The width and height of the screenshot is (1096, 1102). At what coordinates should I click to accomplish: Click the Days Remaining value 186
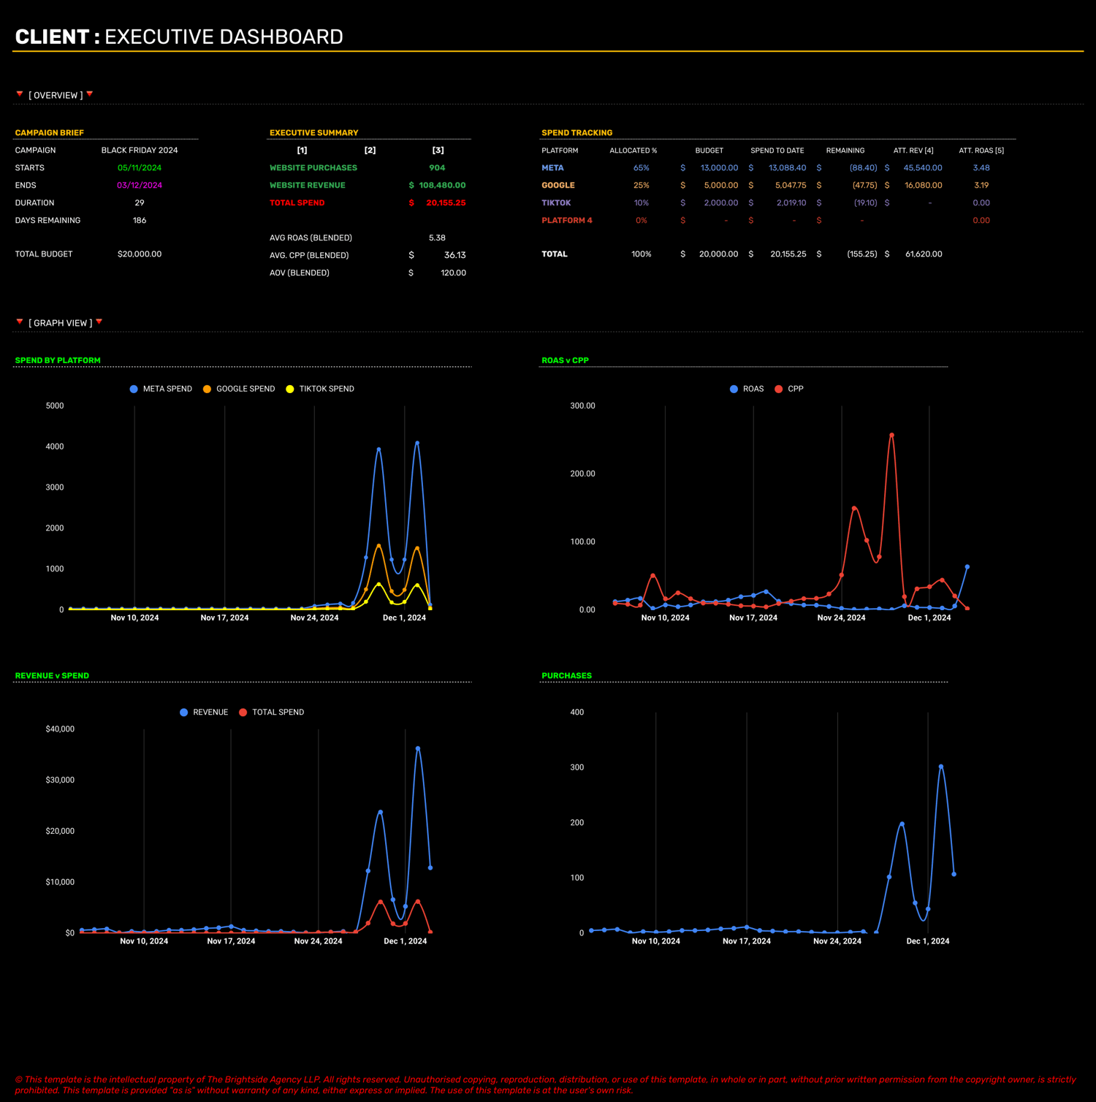140,221
